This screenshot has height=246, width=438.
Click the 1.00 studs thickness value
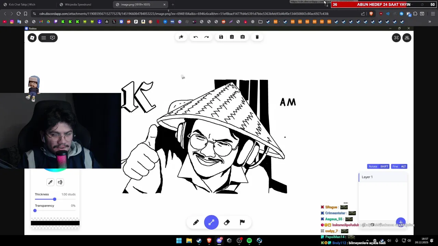[68, 194]
